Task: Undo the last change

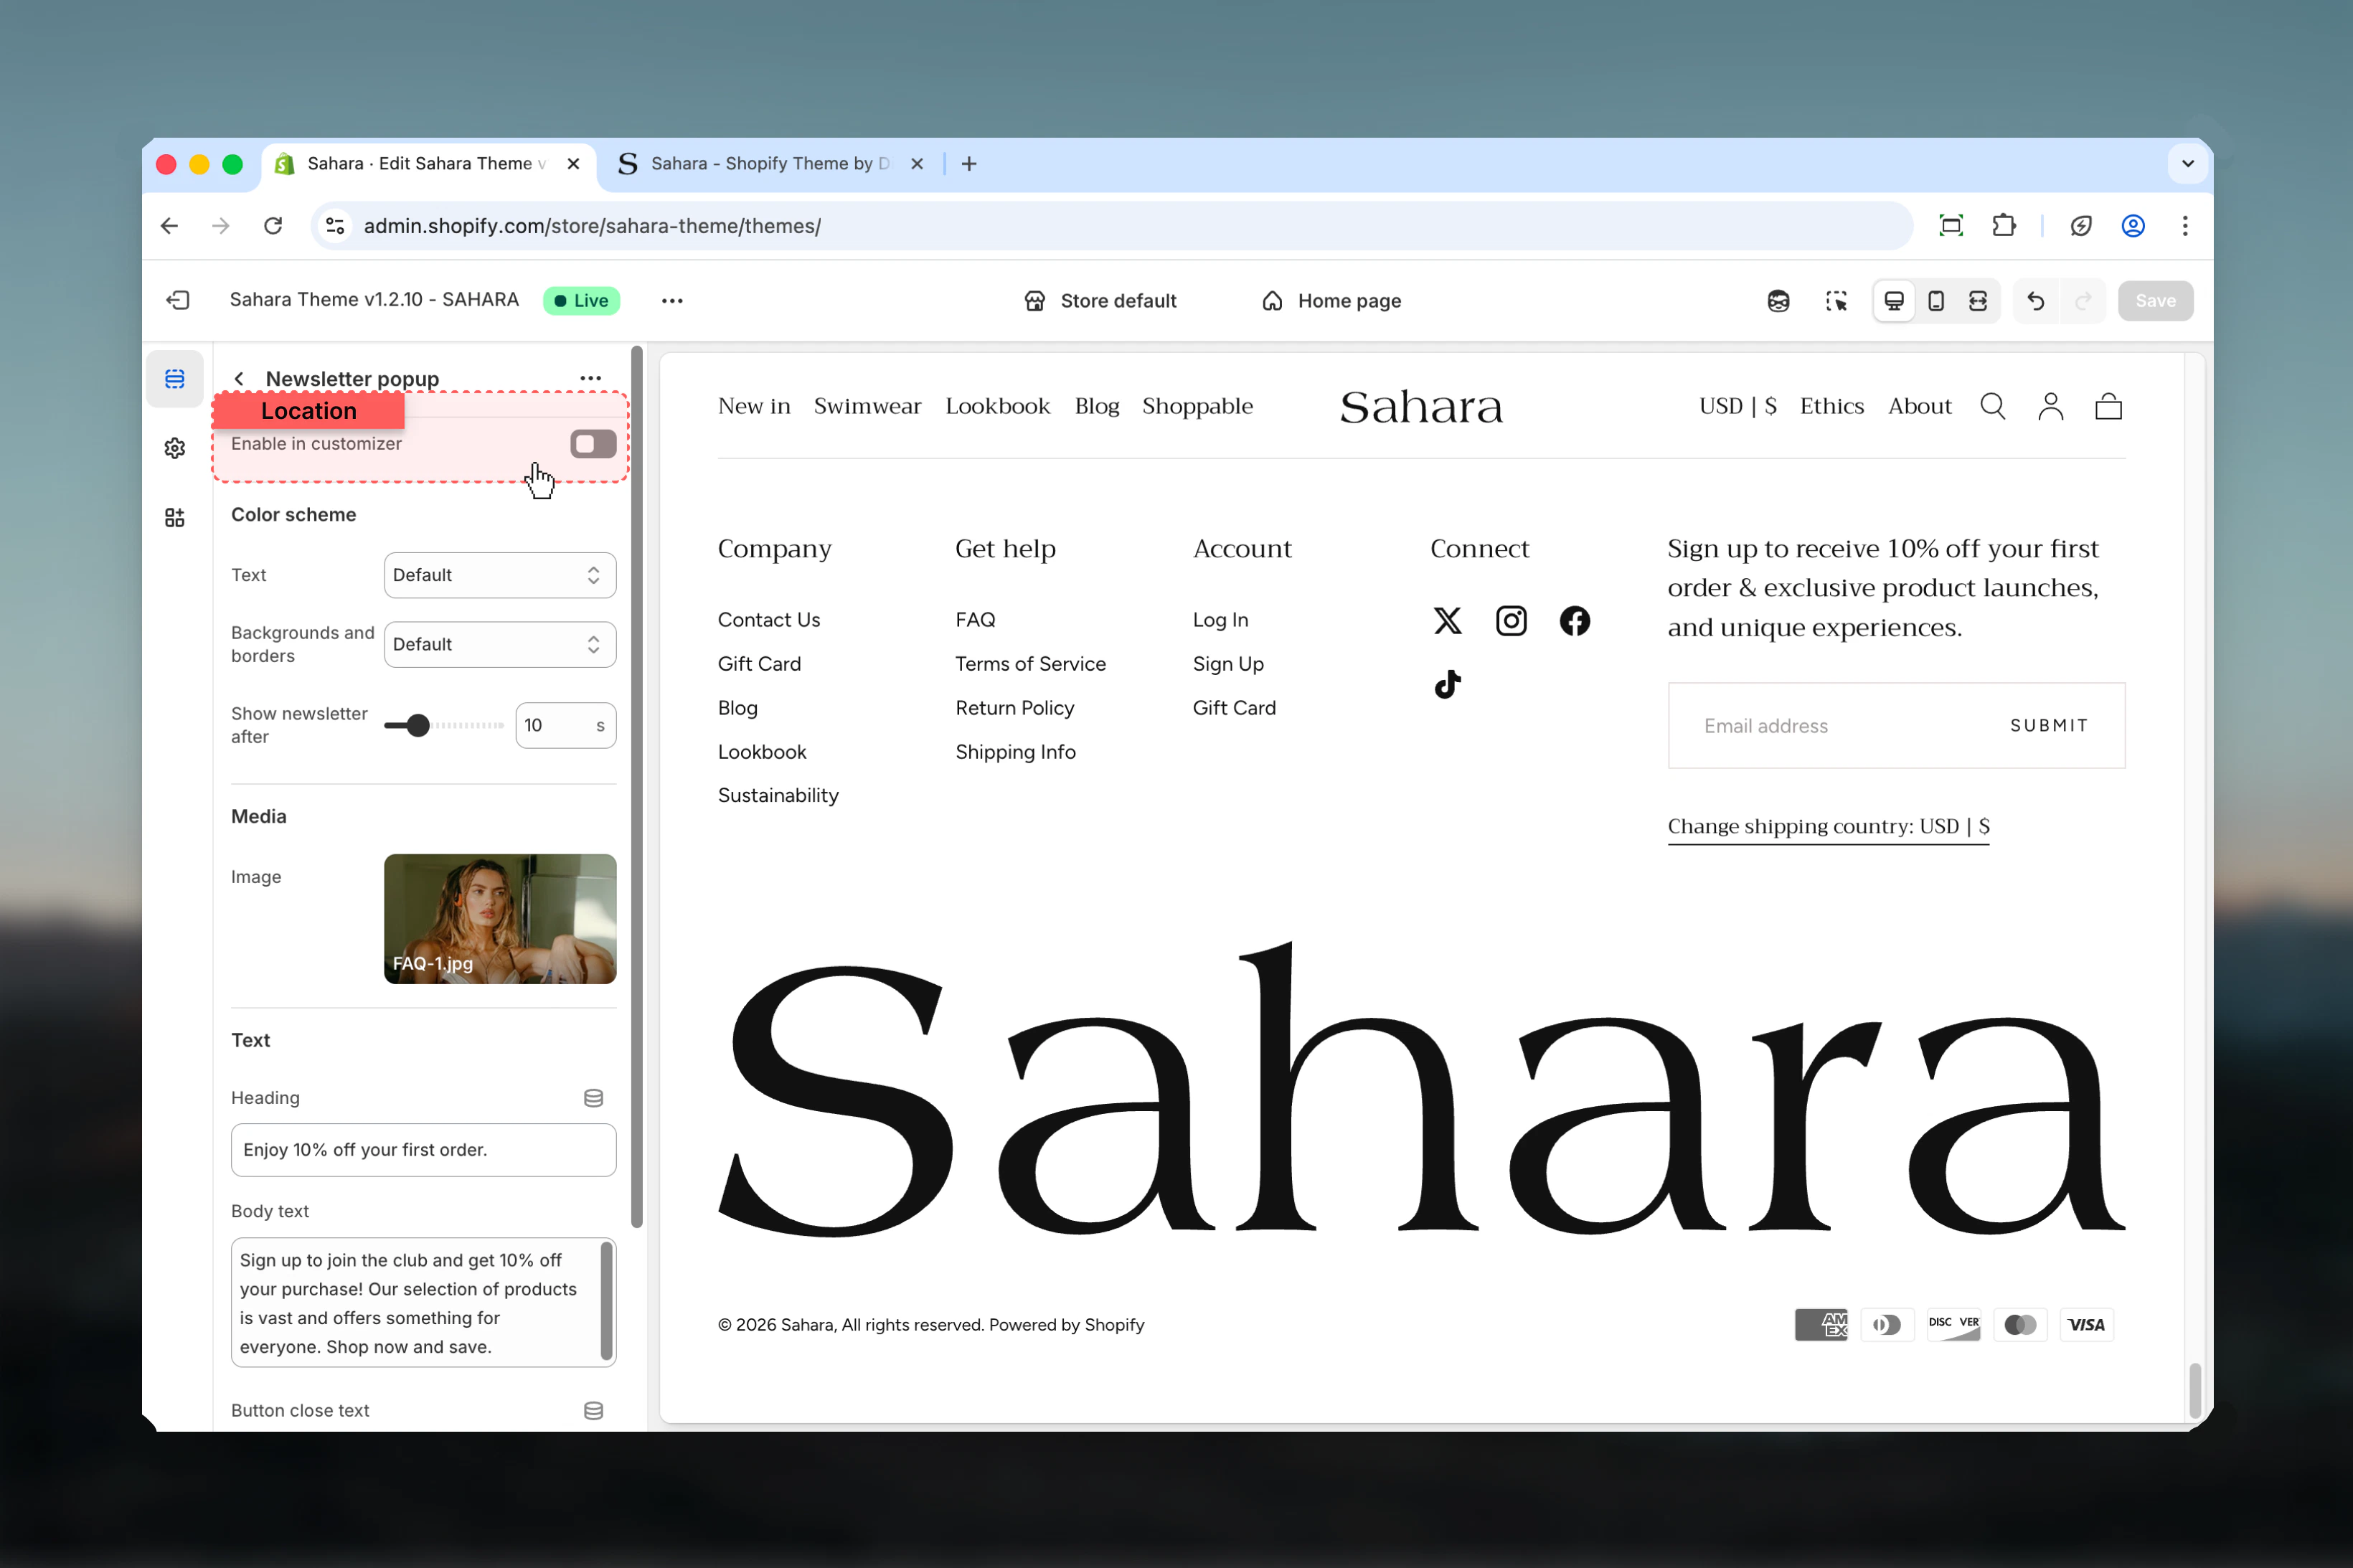Action: (x=2036, y=301)
